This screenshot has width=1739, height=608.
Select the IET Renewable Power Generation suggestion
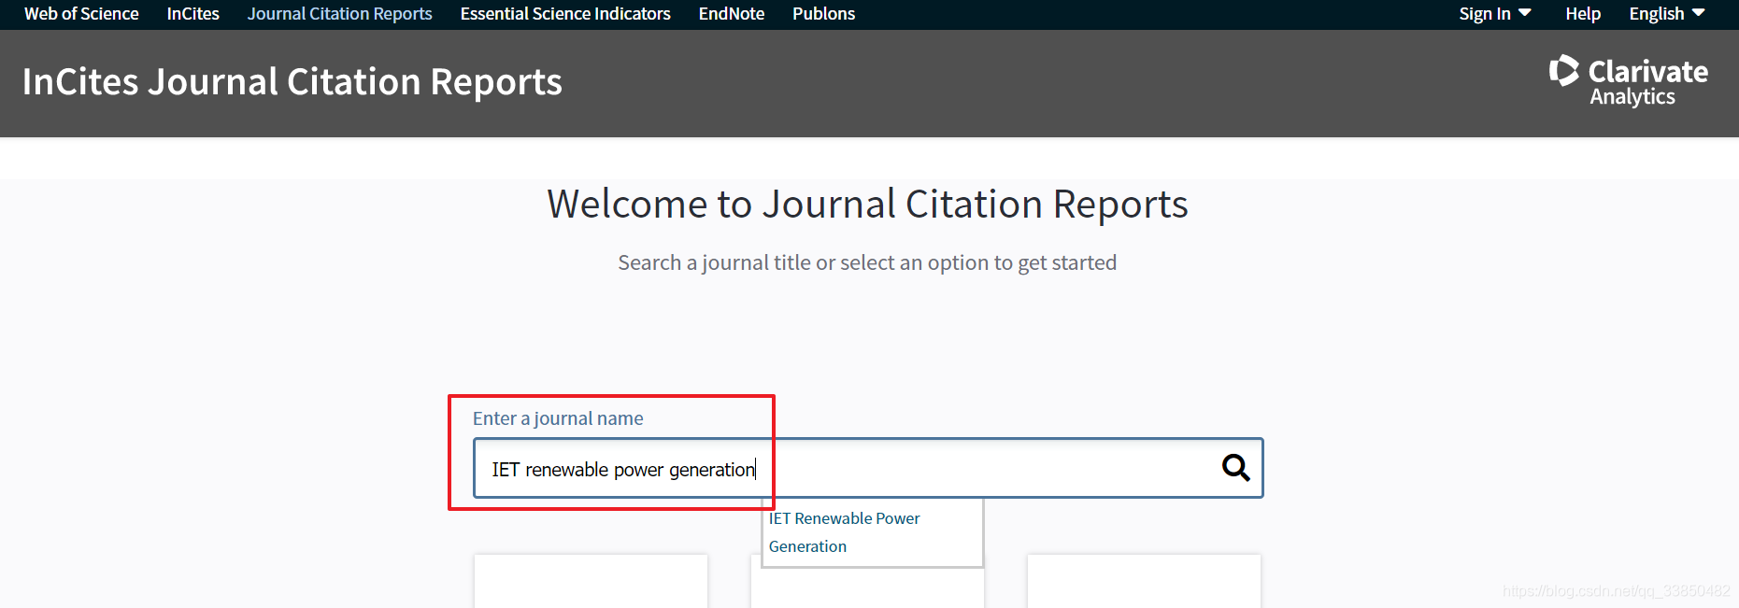click(x=872, y=532)
